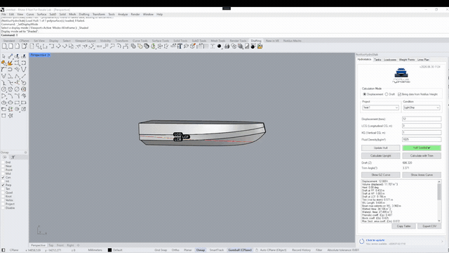Choose the Rectangle tool in left sidebar
449x253 pixels.
(17, 103)
